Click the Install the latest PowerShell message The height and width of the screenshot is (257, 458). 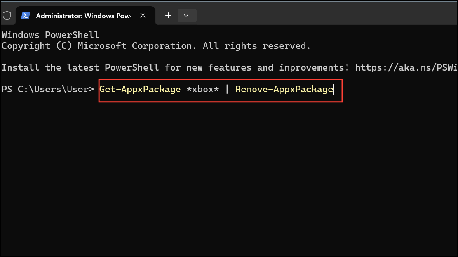(175, 67)
